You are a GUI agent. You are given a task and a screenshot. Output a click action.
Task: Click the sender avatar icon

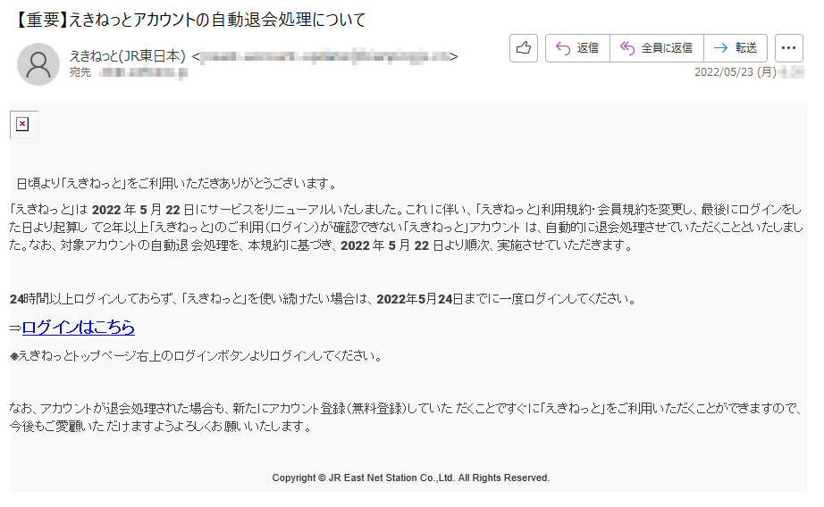[x=38, y=64]
